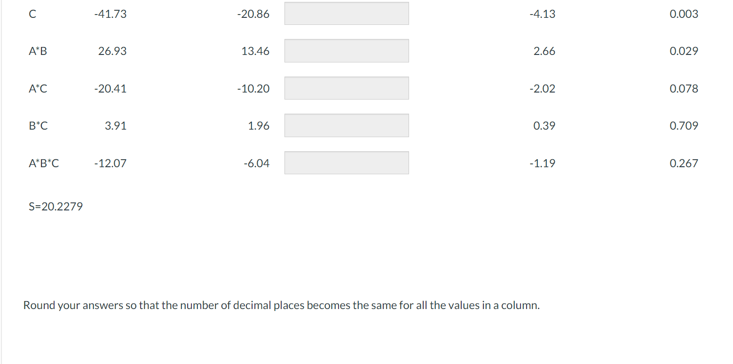This screenshot has height=364, width=733.
Task: Select the row label B*C
Action: (38, 125)
